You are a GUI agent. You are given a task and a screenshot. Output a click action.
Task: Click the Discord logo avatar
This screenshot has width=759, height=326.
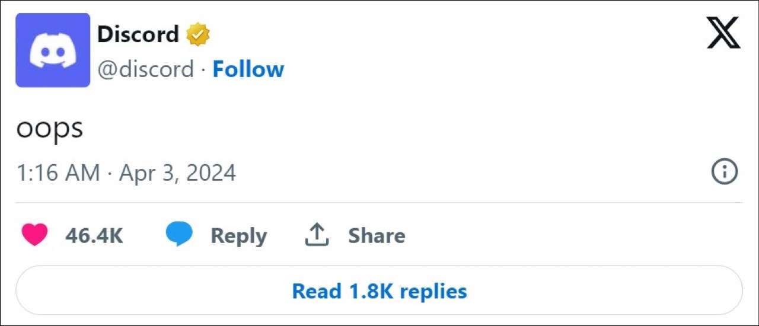(53, 50)
